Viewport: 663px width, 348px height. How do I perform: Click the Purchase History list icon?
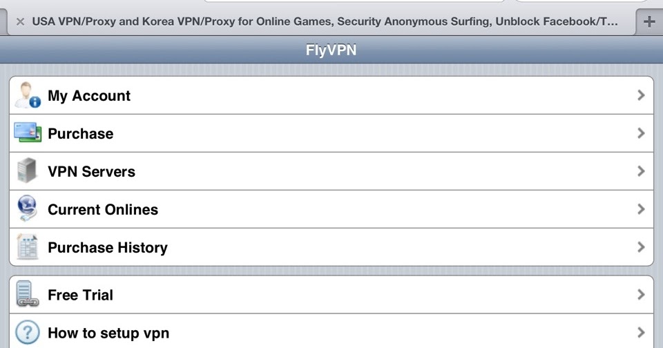coord(28,246)
